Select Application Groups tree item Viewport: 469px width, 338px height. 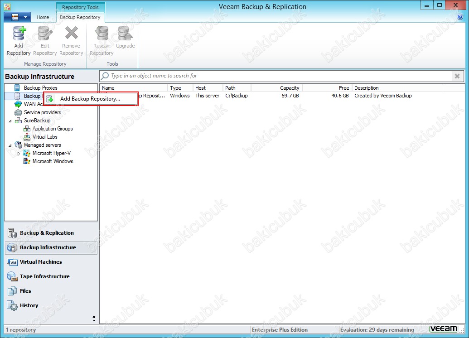click(x=53, y=129)
